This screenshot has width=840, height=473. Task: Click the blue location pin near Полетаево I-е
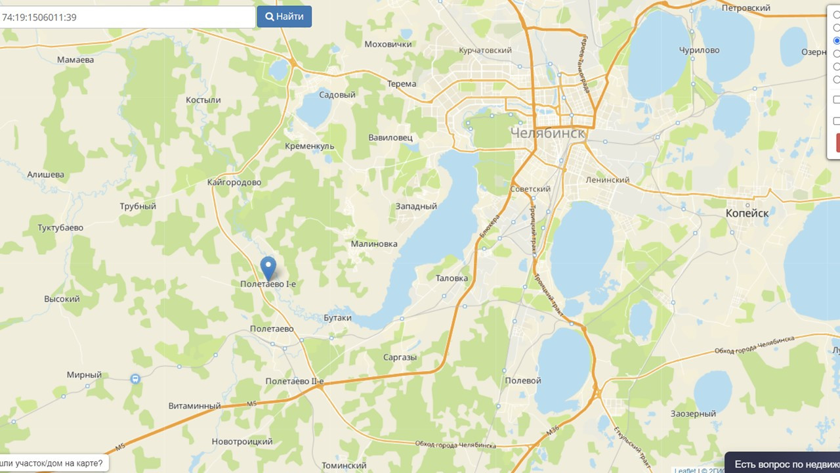tap(268, 268)
